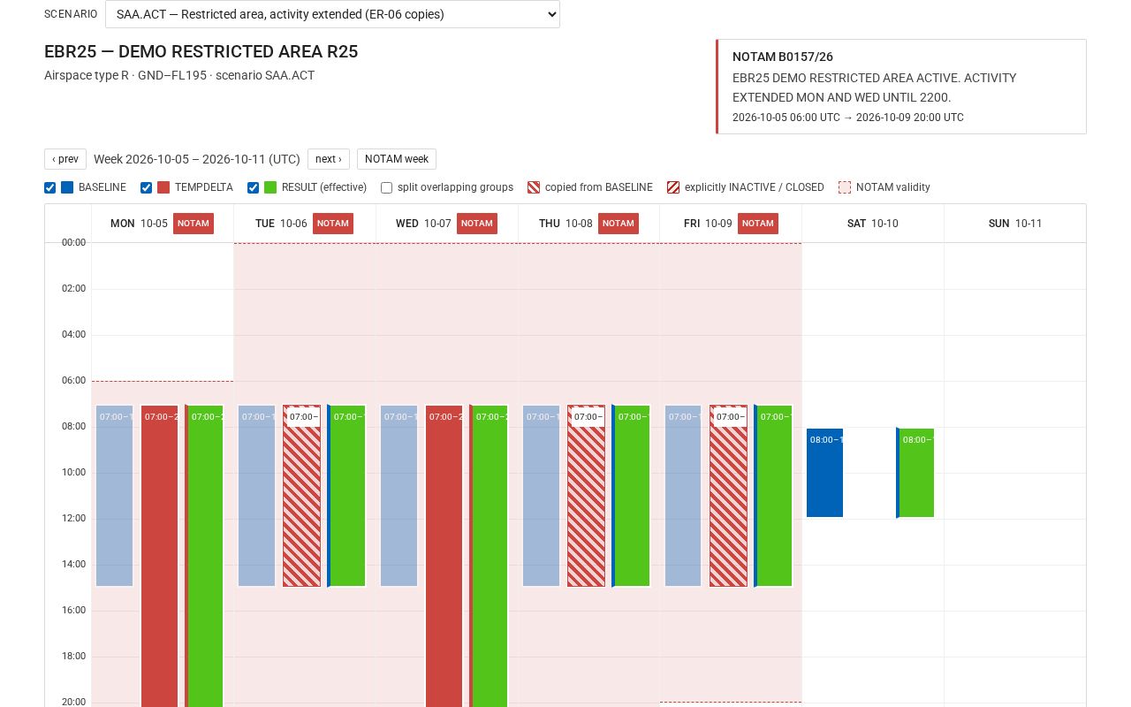Viewport: 1131px width, 707px height.
Task: Select Tuesday's hatched TEMPDELTA block
Action: coord(302,496)
